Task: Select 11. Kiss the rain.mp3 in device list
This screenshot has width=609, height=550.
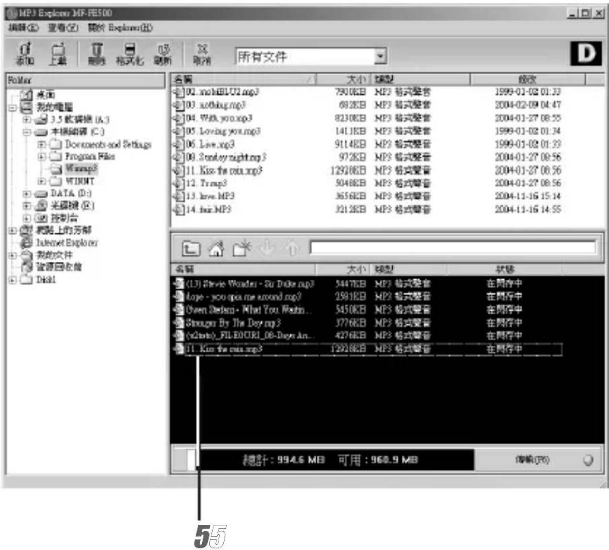Action: (x=224, y=349)
